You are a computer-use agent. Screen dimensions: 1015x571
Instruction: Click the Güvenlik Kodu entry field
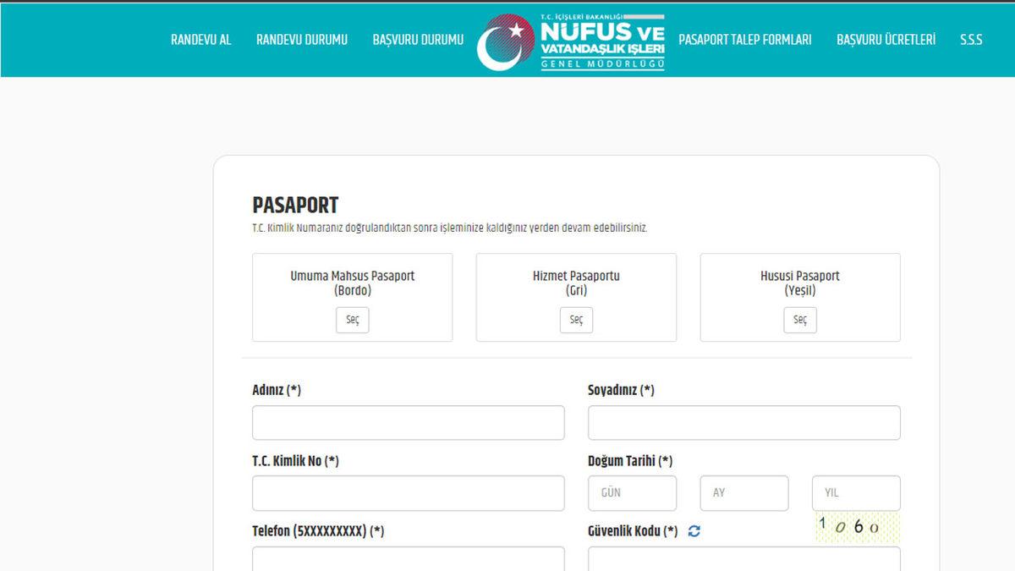coord(743,561)
